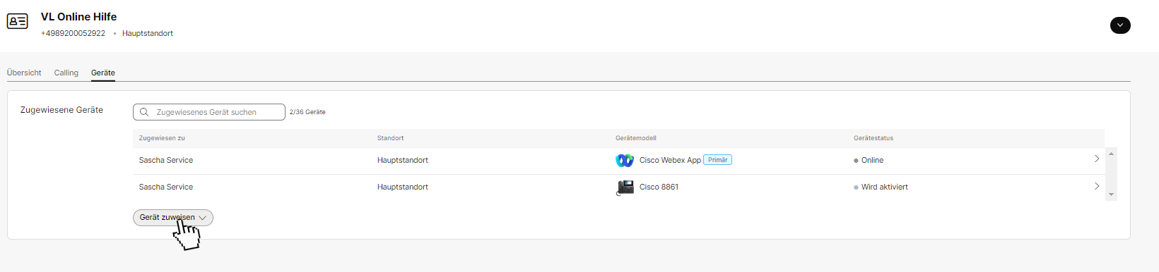The height and width of the screenshot is (272, 1159).
Task: Click the Cisco Webex App logo icon
Action: tap(625, 161)
